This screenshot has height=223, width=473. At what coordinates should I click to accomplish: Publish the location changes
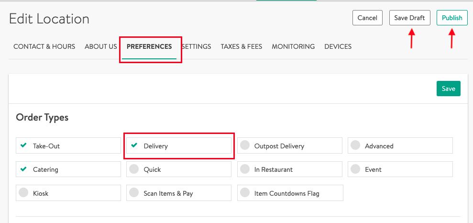tap(452, 18)
